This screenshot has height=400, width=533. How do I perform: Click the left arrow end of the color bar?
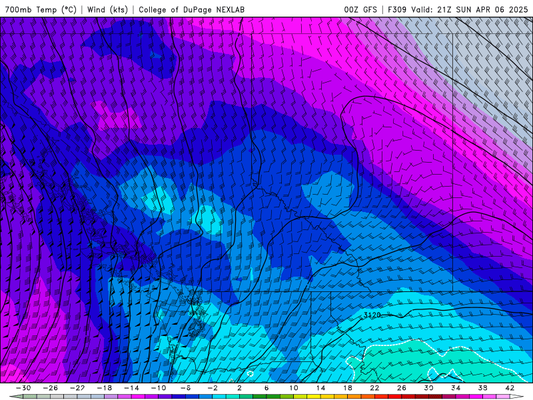(x=16, y=397)
